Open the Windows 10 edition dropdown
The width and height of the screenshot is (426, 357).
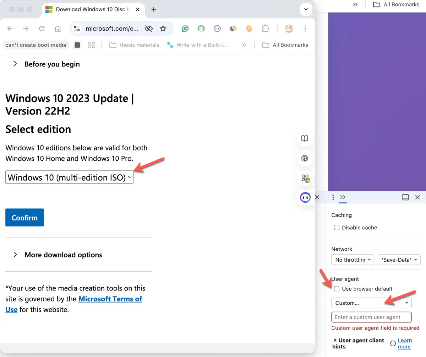click(x=69, y=177)
